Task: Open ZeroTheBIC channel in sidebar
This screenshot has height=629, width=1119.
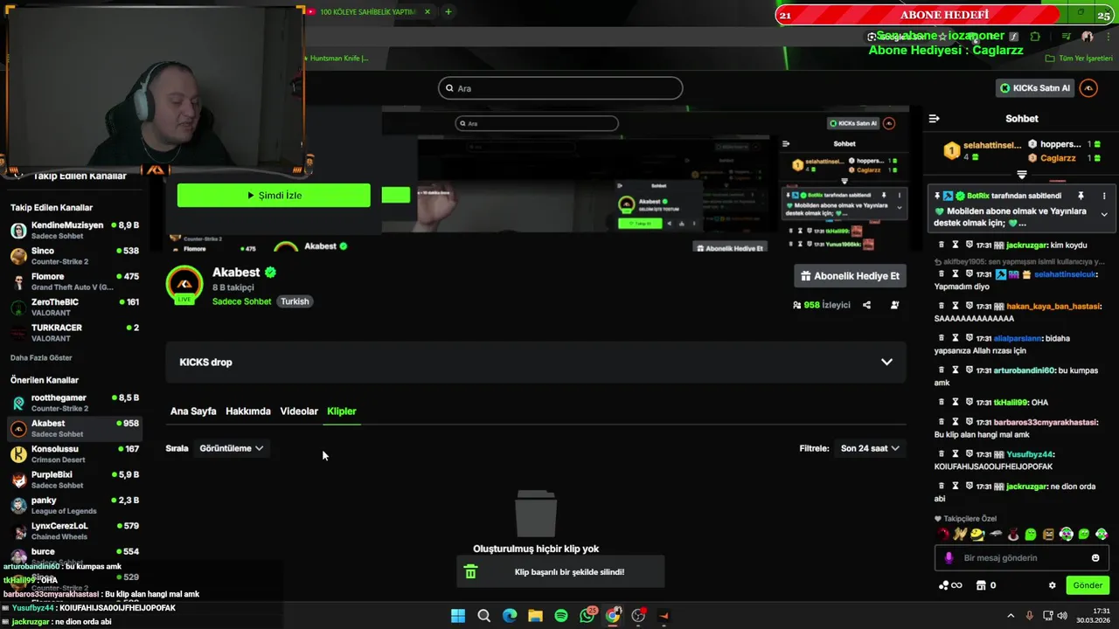Action: click(x=74, y=308)
